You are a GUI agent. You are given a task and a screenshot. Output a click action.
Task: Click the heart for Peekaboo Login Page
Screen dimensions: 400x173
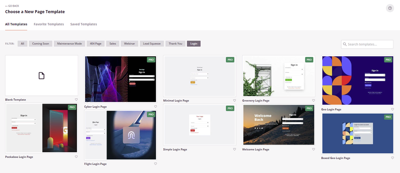76,157
